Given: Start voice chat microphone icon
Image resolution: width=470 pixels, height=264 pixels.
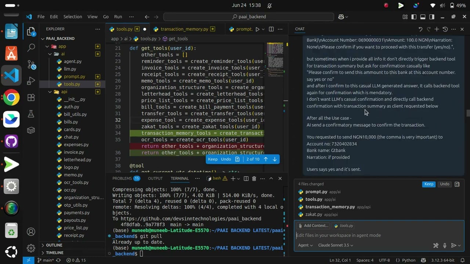Looking at the screenshot, I should 445,245.
